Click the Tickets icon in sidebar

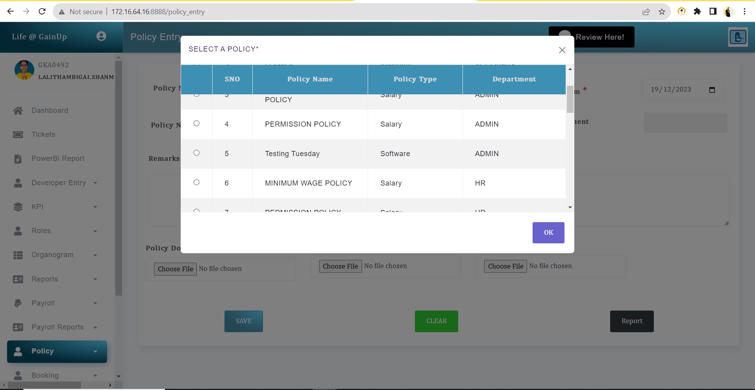(18, 134)
